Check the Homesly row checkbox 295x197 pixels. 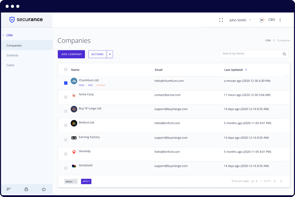[x=66, y=154]
